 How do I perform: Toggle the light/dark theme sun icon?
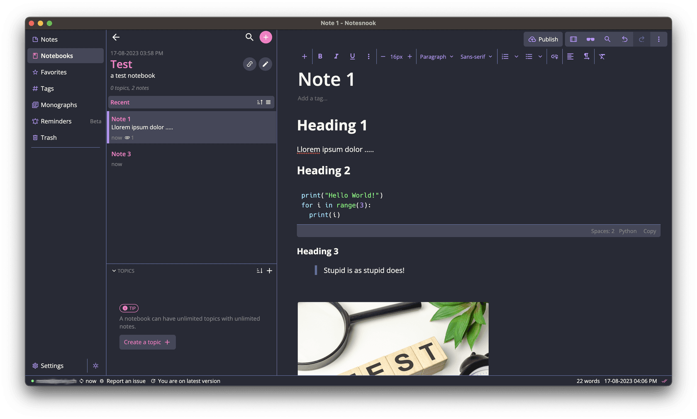click(x=96, y=366)
